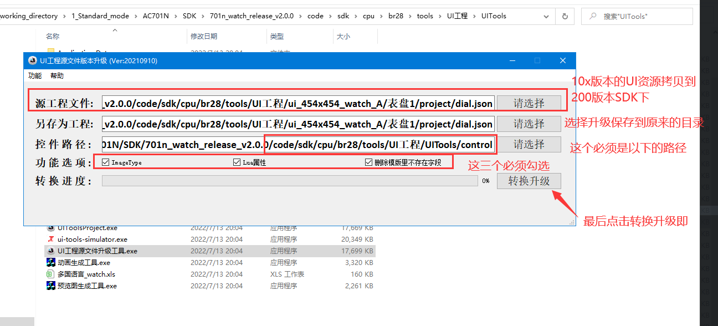Image resolution: width=718 pixels, height=326 pixels.
Task: Select the 多国语言_watch.xls file name
Action: [x=86, y=274]
